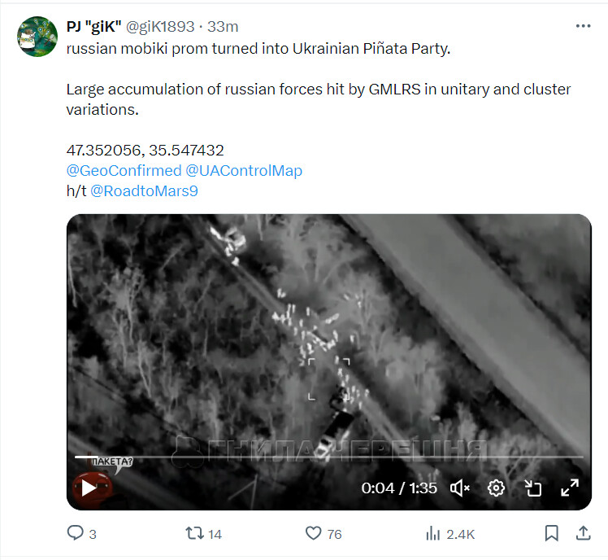The height and width of the screenshot is (560, 608).
Task: Open the three-dot more options menu
Action: (583, 26)
